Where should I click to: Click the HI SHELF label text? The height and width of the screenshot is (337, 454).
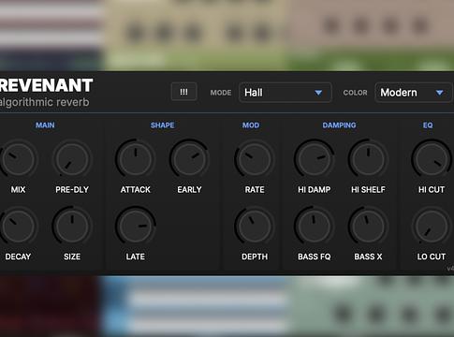tap(368, 189)
